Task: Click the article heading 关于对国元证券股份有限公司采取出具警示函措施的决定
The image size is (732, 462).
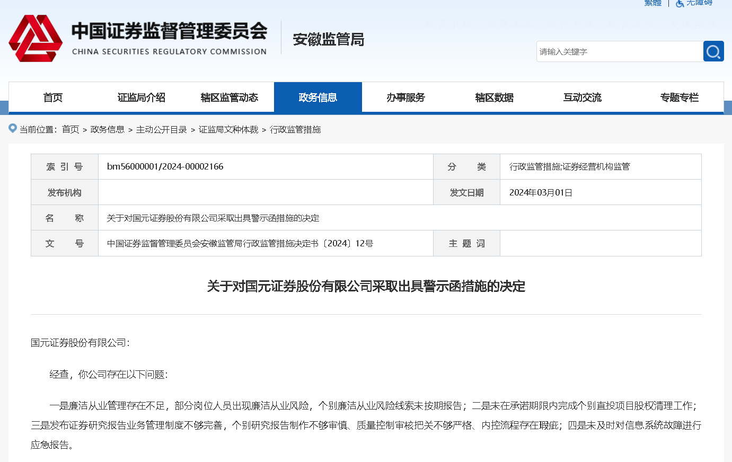Action: pyautogui.click(x=366, y=286)
